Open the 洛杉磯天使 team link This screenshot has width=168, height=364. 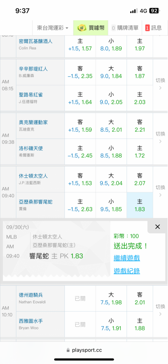pyautogui.click(x=31, y=148)
